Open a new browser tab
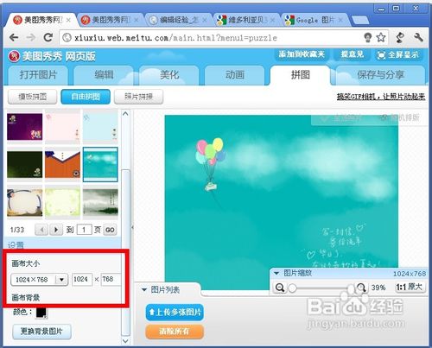The height and width of the screenshot is (348, 432). pyautogui.click(x=359, y=20)
